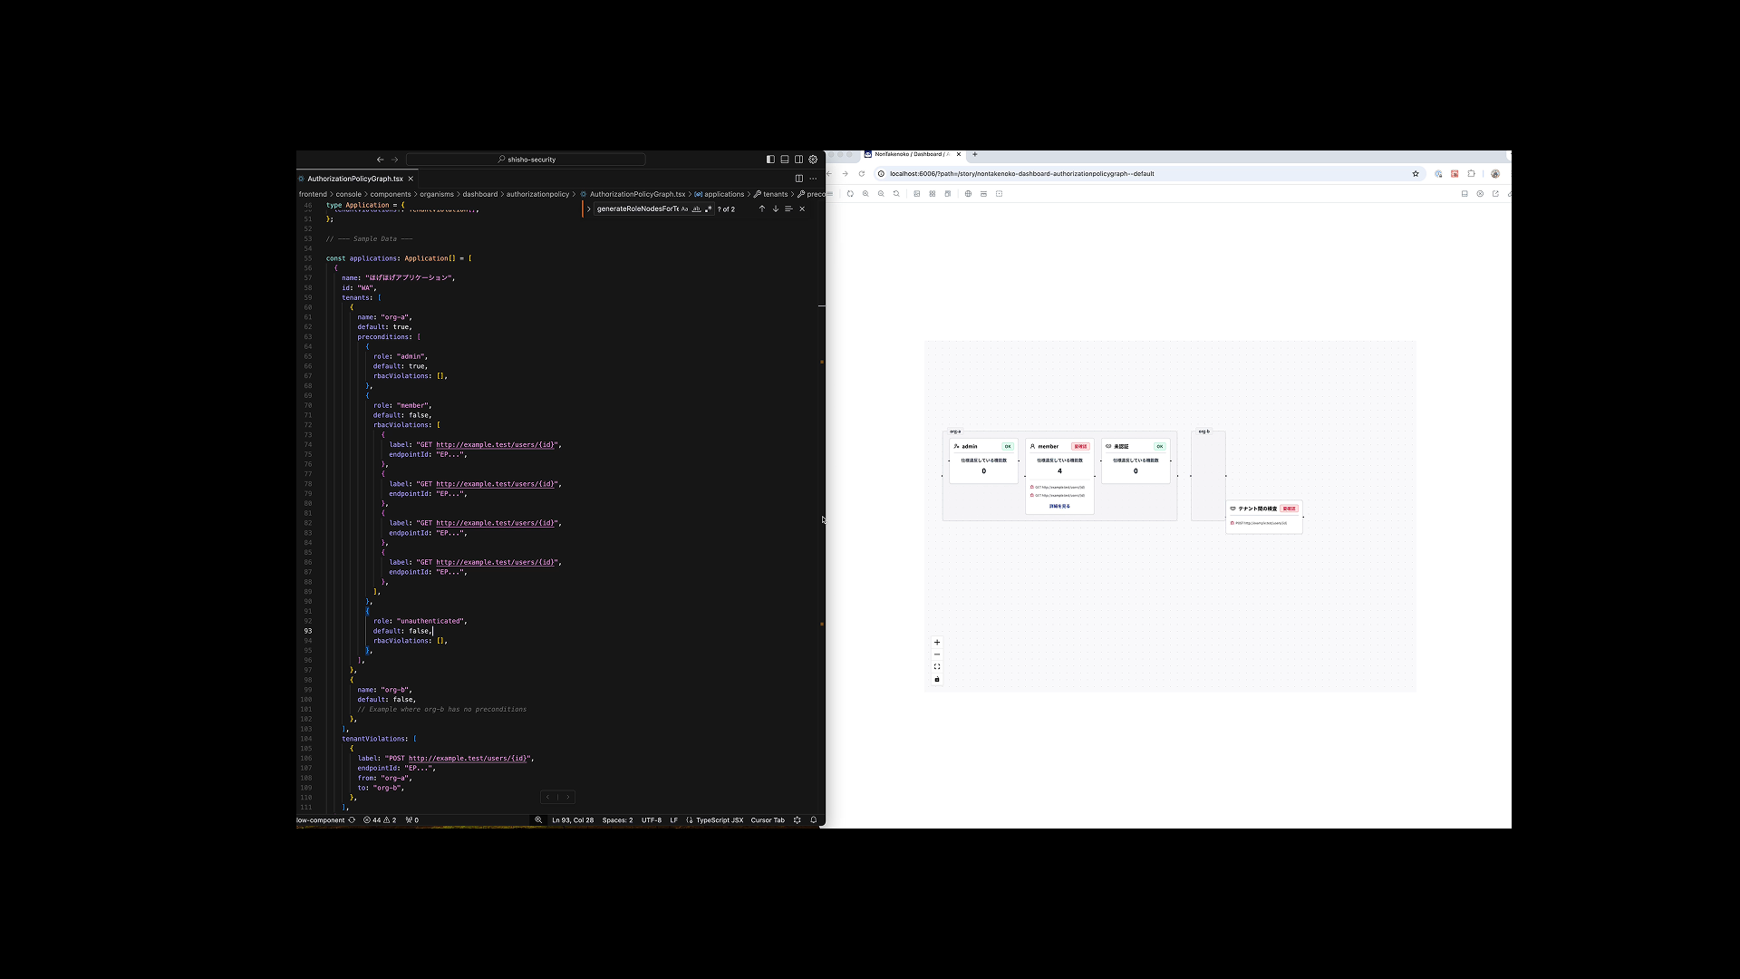
Task: Split the editor to the right
Action: pyautogui.click(x=798, y=179)
